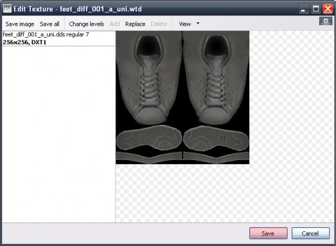Click the 256x256, DXT1 info line
The image size is (336, 246).
pos(24,42)
